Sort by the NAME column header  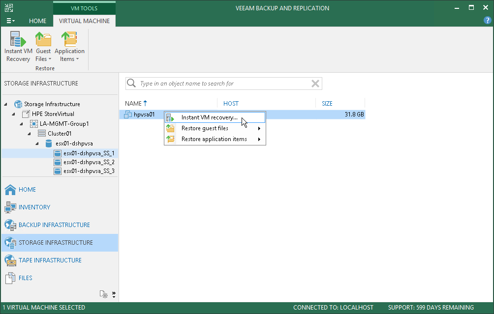[x=133, y=104]
